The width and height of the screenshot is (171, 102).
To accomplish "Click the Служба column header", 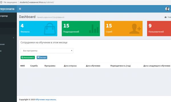I will click(34, 66).
